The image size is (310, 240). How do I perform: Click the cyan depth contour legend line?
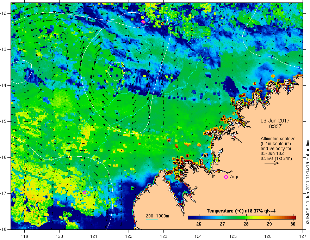coord(151,220)
